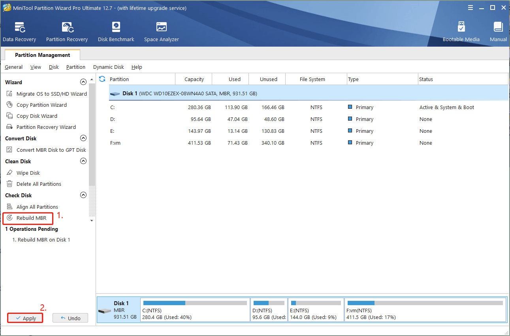The image size is (510, 336).
Task: Click the Type column header
Action: click(382, 79)
